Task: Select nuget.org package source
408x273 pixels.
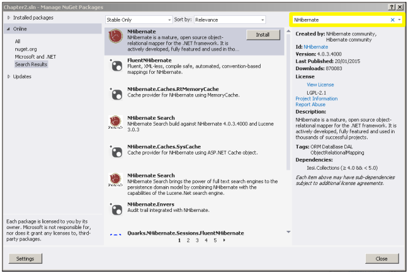Action: pos(26,49)
